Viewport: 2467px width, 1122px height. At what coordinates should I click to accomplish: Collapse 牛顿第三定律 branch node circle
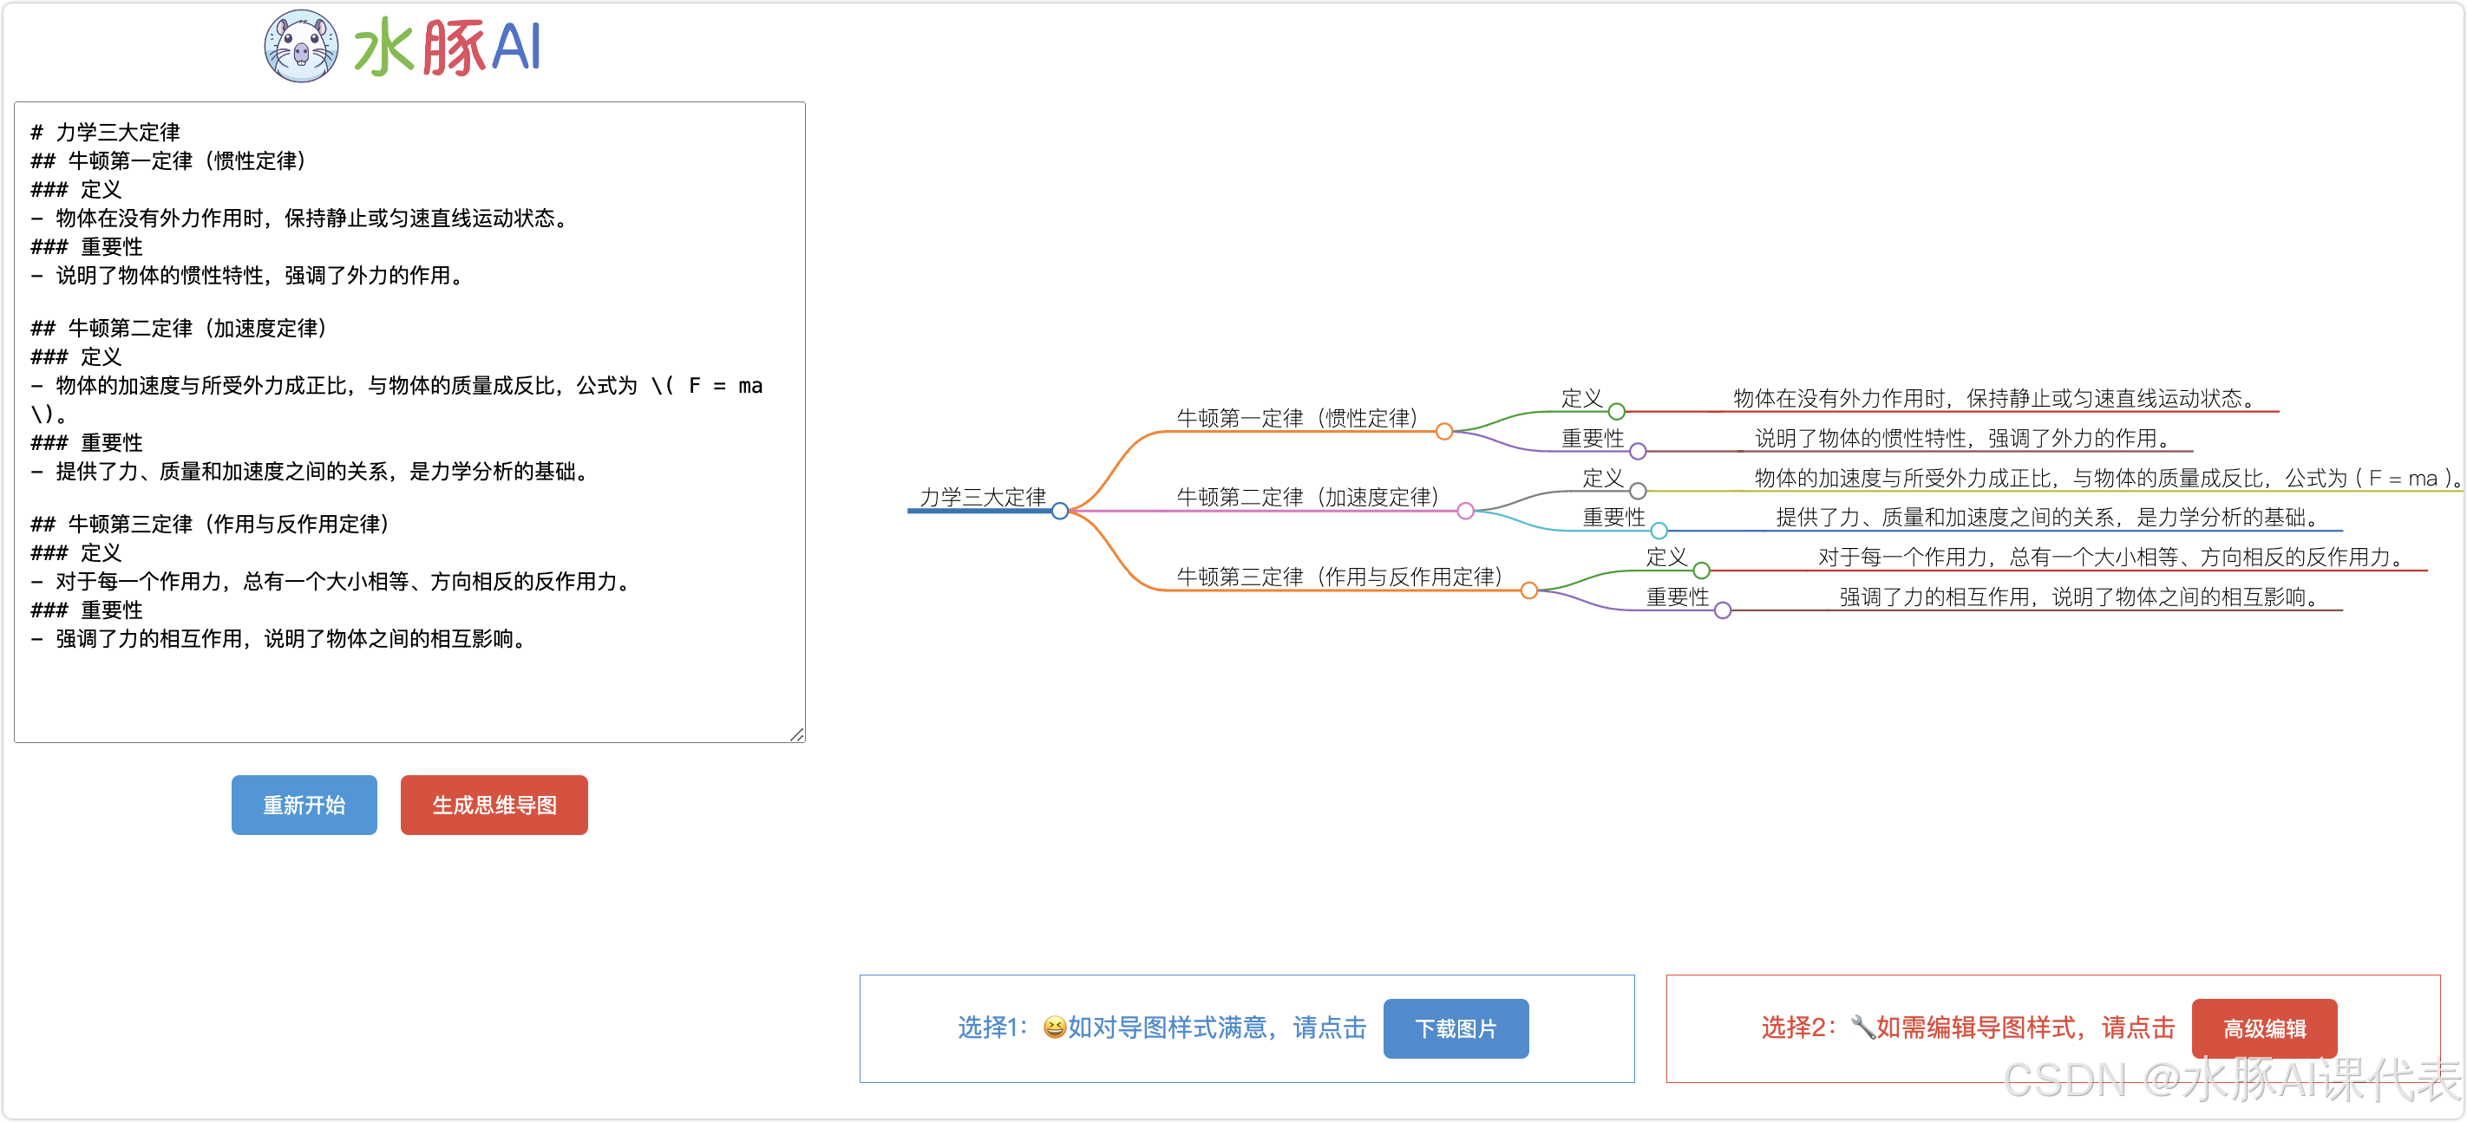tap(1529, 590)
